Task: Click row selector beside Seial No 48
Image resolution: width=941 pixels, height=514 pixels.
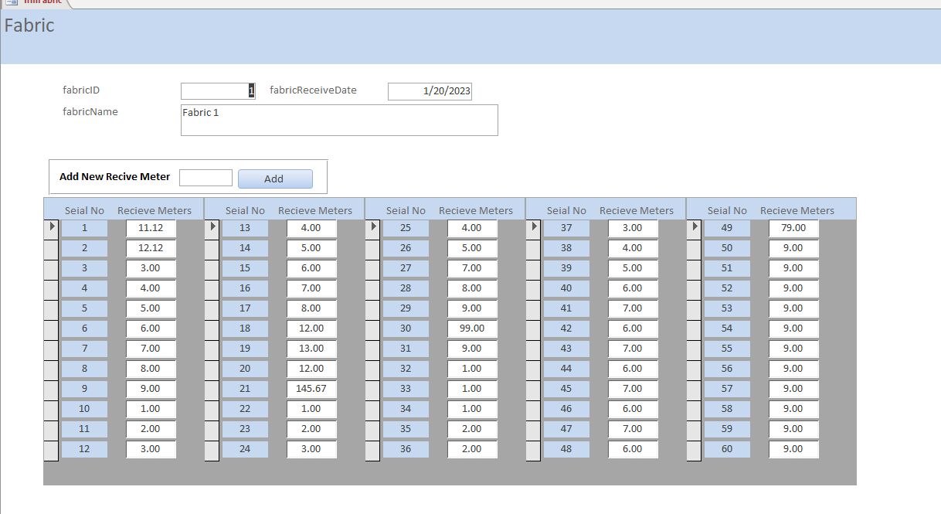Action: [x=533, y=449]
